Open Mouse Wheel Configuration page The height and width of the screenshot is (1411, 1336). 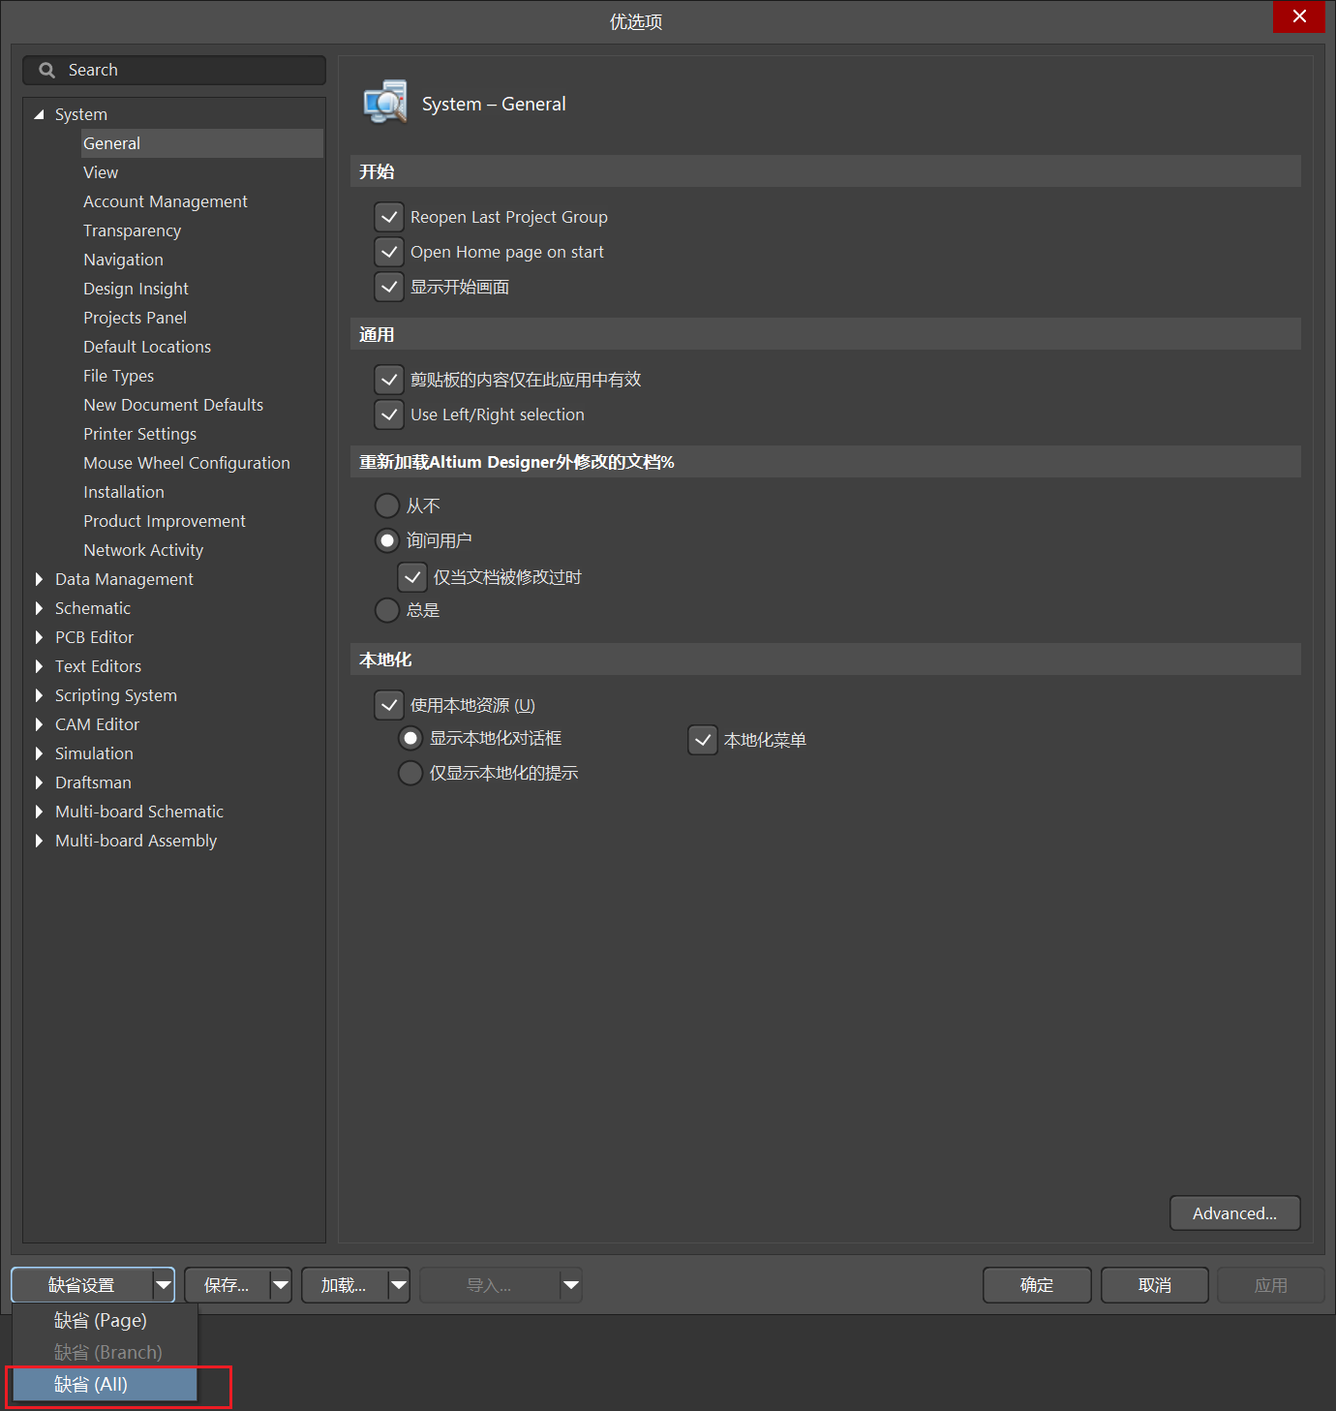point(187,463)
